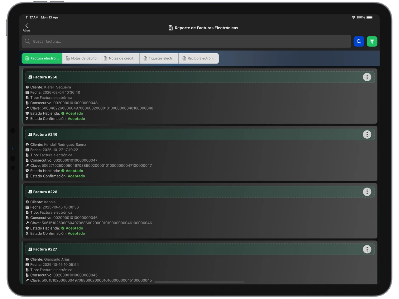Tap the Factura #228 receipt icon
399x299 pixels.
(30, 192)
